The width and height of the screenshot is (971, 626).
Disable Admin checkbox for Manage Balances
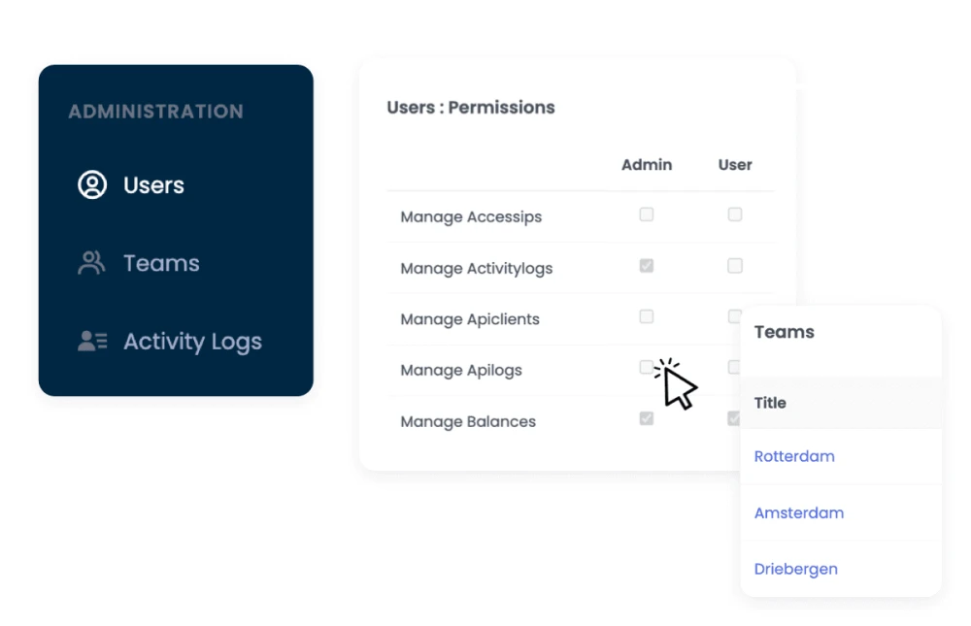coord(647,419)
